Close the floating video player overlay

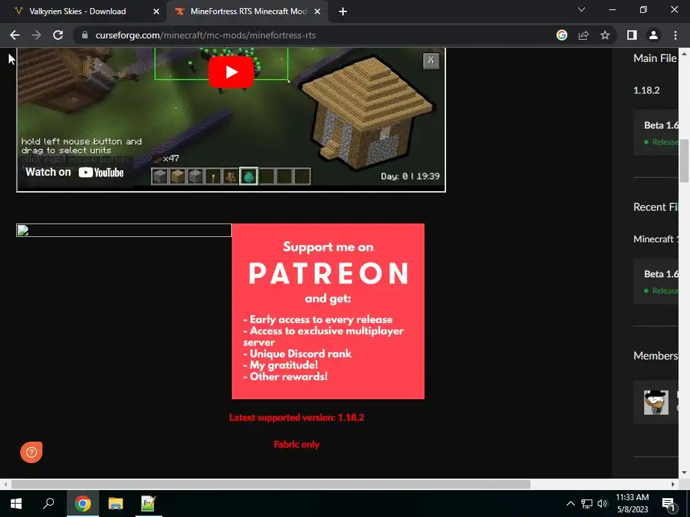[x=431, y=61]
